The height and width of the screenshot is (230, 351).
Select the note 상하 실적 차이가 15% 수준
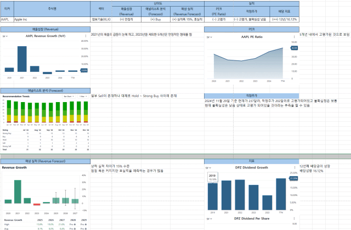(110, 166)
